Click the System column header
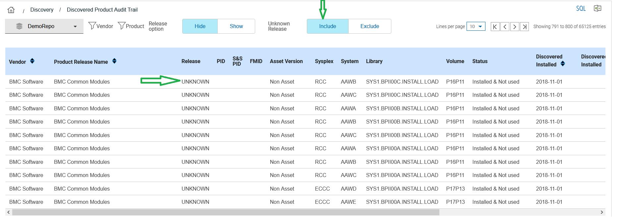 [350, 61]
